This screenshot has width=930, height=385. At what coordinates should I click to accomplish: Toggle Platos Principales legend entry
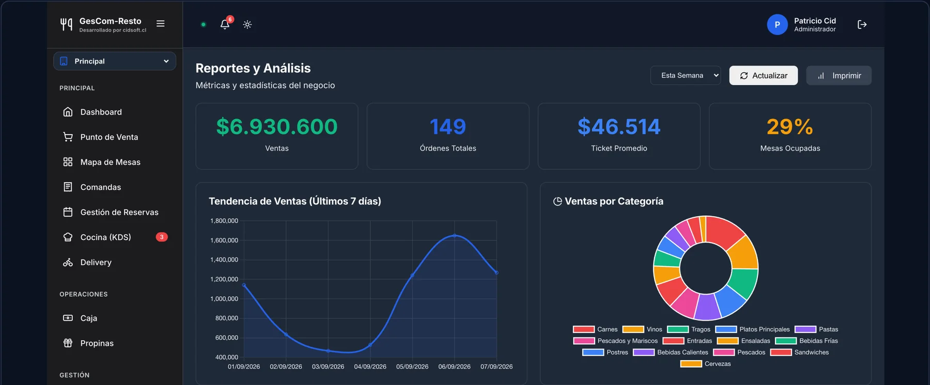752,329
